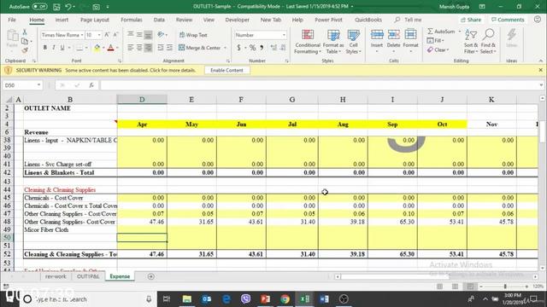Toggle Italic formatting
This screenshot has height=307, width=547.
click(x=53, y=48)
